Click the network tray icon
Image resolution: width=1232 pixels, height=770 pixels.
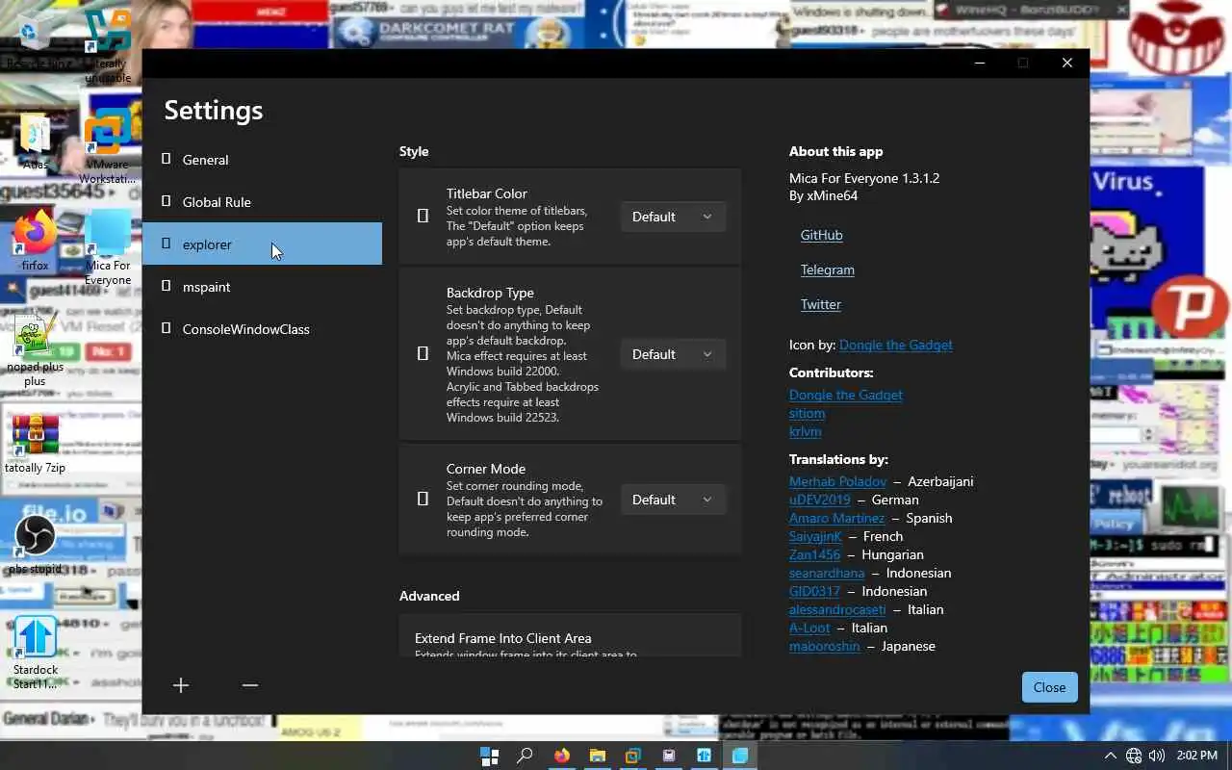point(1134,756)
